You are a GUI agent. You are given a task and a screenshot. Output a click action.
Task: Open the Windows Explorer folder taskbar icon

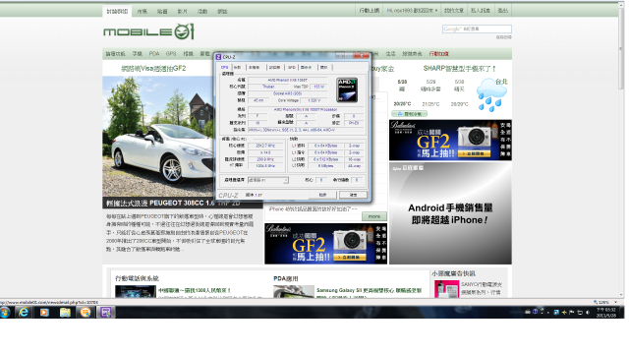click(65, 312)
